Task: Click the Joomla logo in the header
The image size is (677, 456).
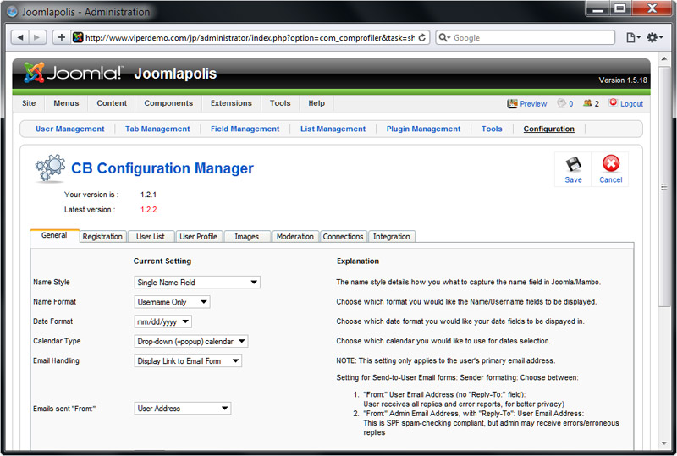Action: [74, 73]
